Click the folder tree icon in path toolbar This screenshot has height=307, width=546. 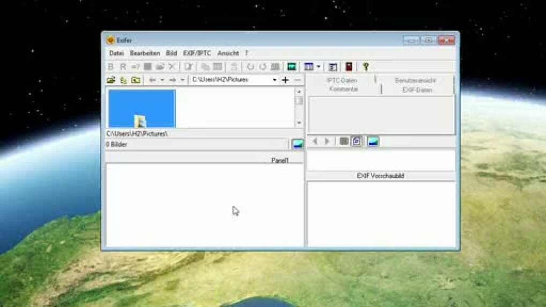click(123, 80)
